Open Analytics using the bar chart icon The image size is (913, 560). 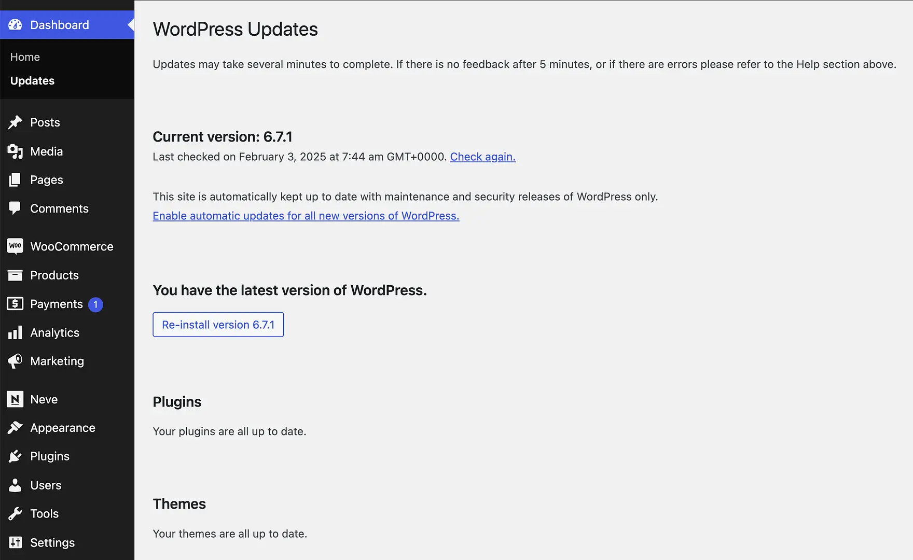coord(15,332)
